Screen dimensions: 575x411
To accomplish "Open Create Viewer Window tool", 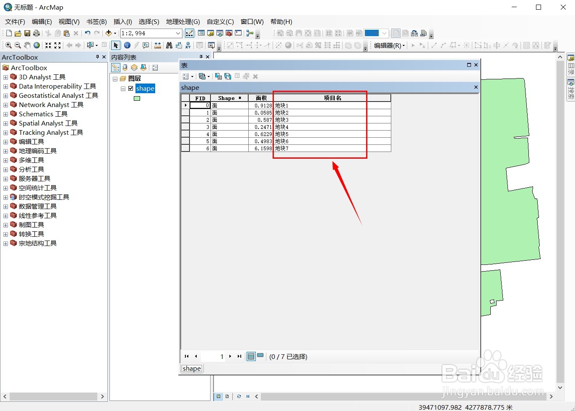I will tap(211, 45).
